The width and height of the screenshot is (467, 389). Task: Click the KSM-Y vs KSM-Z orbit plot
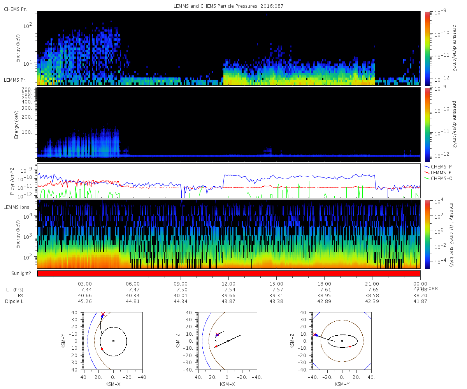click(342, 341)
